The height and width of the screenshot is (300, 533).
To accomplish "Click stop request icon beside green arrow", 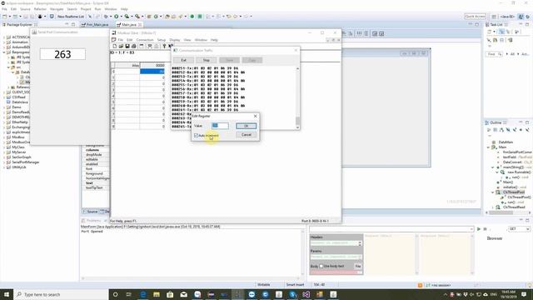I will tap(485, 229).
